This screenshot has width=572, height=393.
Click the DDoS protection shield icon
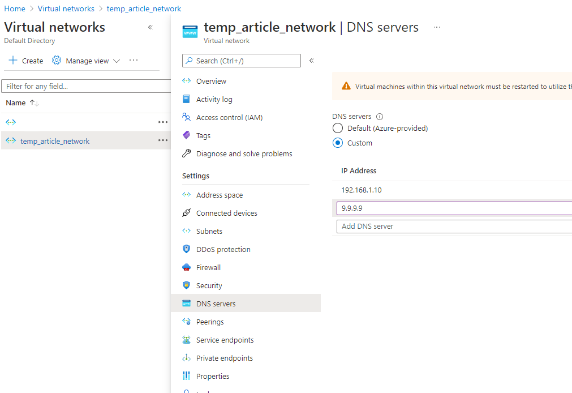pos(187,249)
